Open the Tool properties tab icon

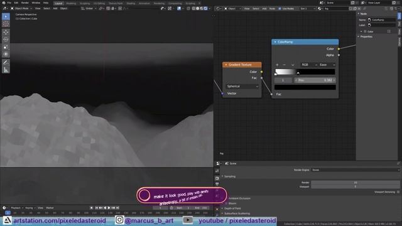click(217, 171)
